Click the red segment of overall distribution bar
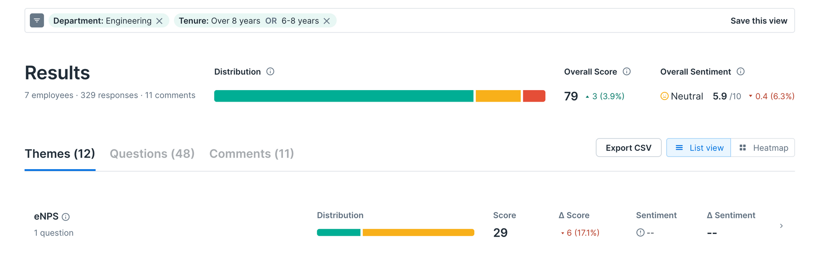The image size is (815, 266). click(x=534, y=96)
